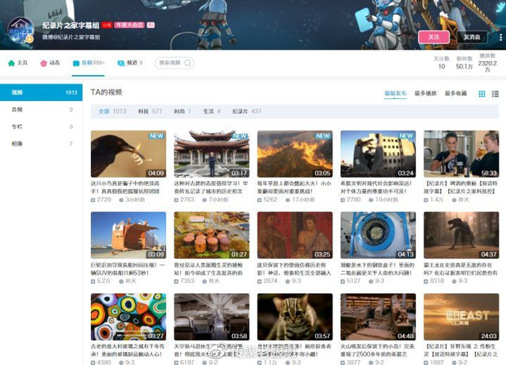Select the 专栏 sidebar category
Viewport: 506px width, 365px height.
point(17,126)
